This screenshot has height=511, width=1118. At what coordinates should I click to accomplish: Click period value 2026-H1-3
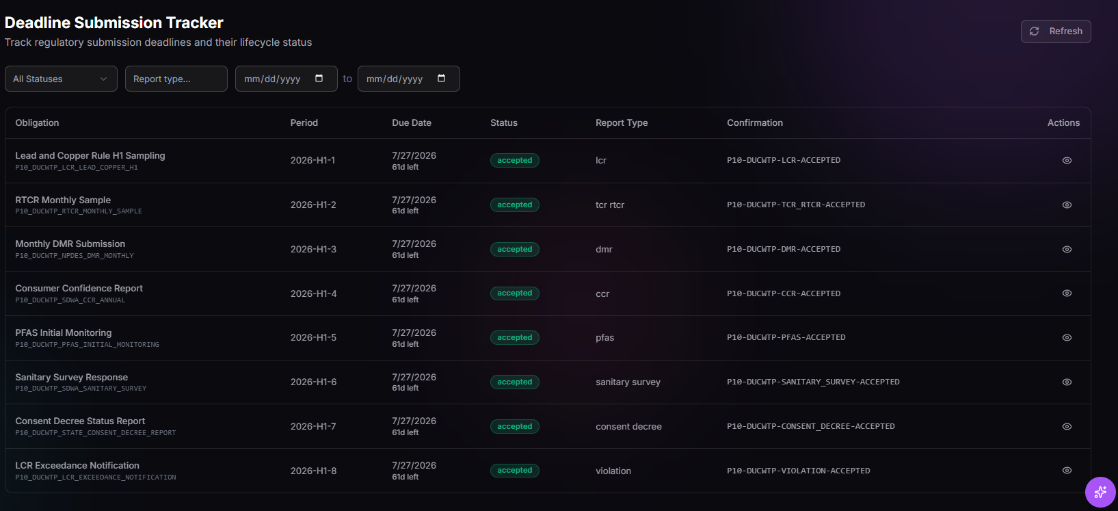(x=313, y=250)
